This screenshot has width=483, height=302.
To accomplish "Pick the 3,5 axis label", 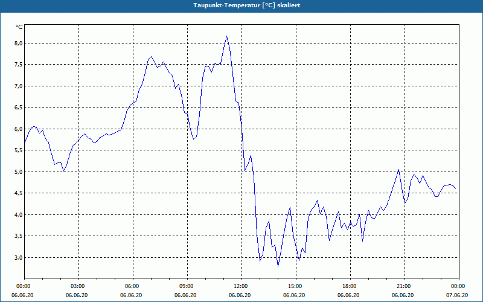I will (19, 236).
